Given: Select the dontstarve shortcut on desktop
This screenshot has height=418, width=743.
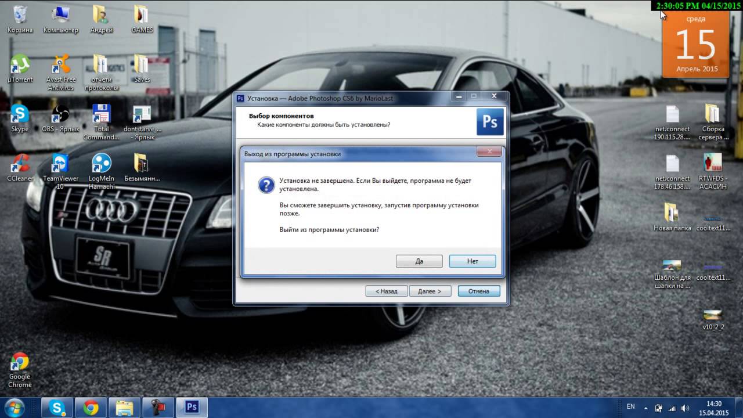Looking at the screenshot, I should (x=142, y=122).
